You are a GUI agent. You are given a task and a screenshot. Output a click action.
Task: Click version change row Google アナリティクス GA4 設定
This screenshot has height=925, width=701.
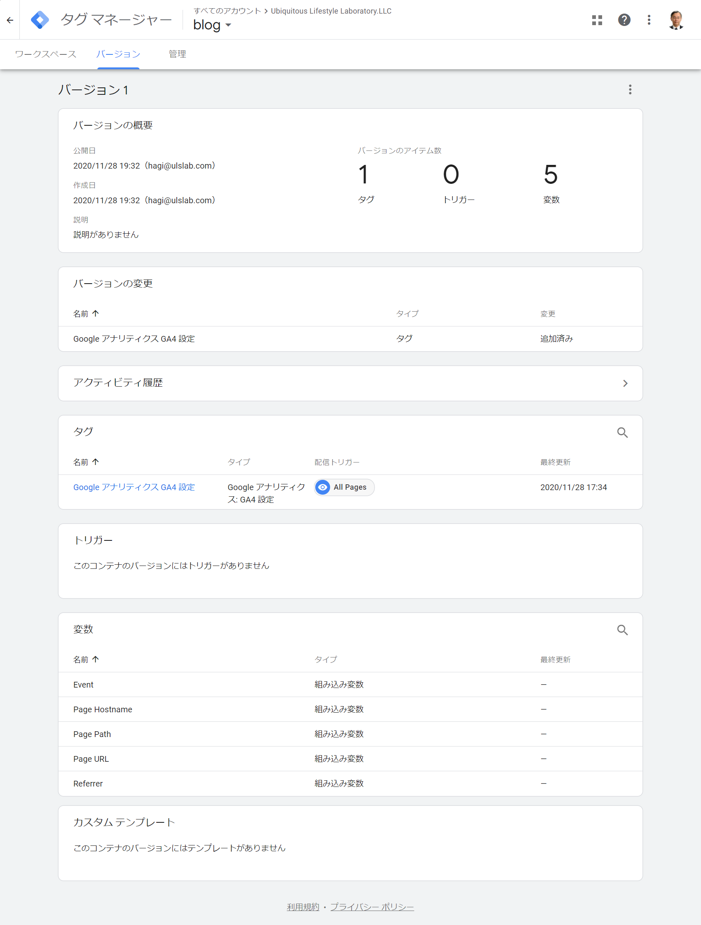(x=350, y=339)
